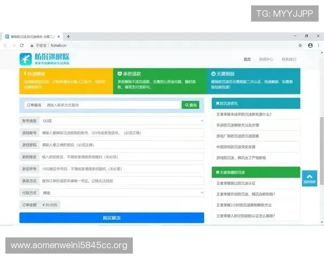324x259 pixels.
Task: Expand the 账号类型 QQ区 dropdown
Action: click(122, 121)
